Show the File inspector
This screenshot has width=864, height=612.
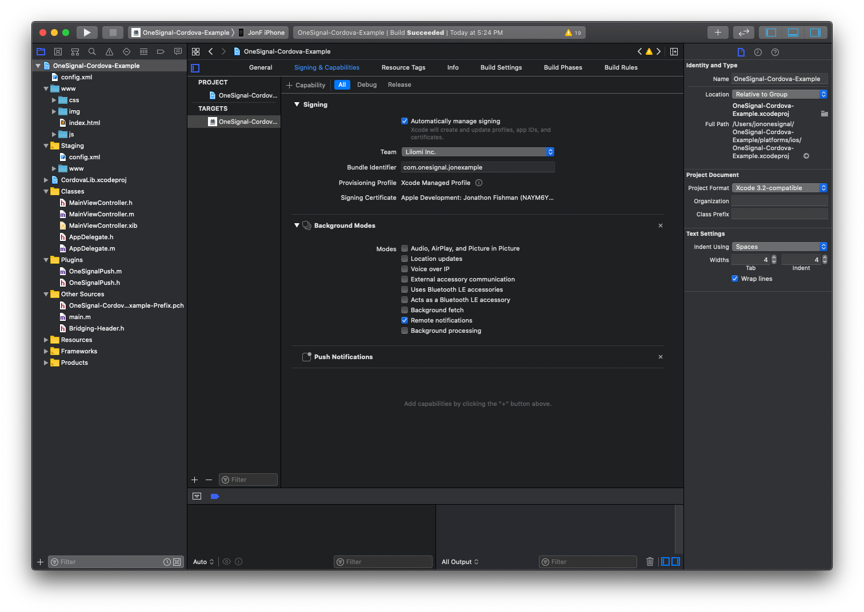tap(741, 52)
